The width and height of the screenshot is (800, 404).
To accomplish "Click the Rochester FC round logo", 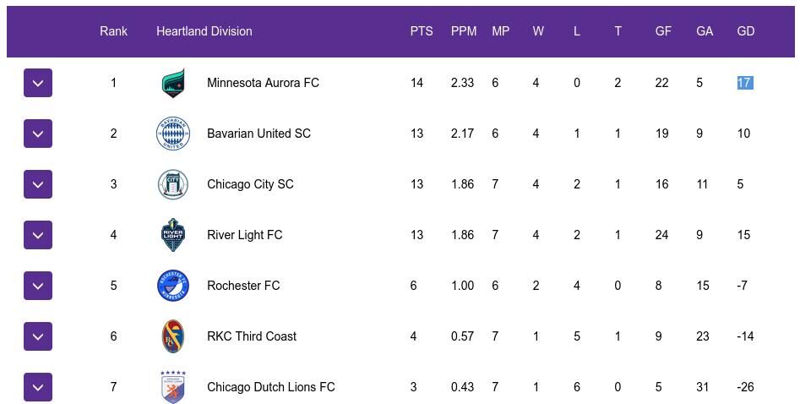I will tap(173, 286).
